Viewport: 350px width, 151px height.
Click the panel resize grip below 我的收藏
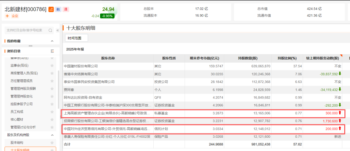(30, 46)
